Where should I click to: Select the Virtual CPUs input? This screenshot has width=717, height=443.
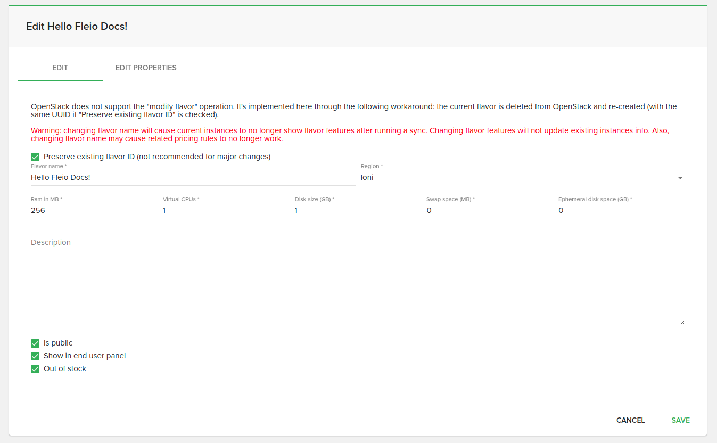coord(226,211)
